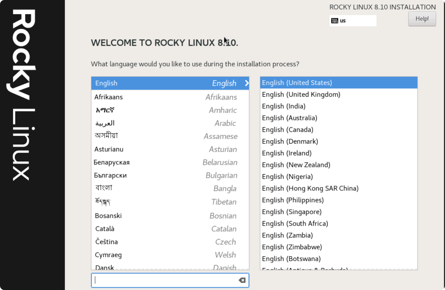This screenshot has height=290, width=445.
Task: Pick English (Canada) locale
Action: pyautogui.click(x=339, y=130)
